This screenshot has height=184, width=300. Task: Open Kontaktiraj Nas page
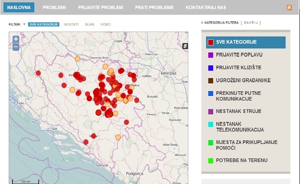[x=206, y=7]
